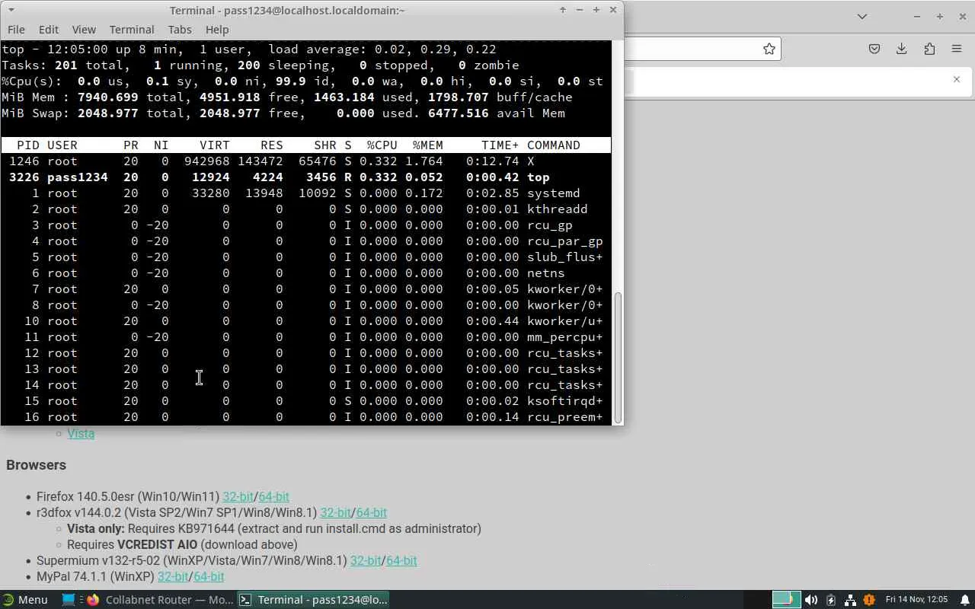Screen dimensions: 975x609
Task: Open the Terminal Edit menu
Action: [x=49, y=29]
